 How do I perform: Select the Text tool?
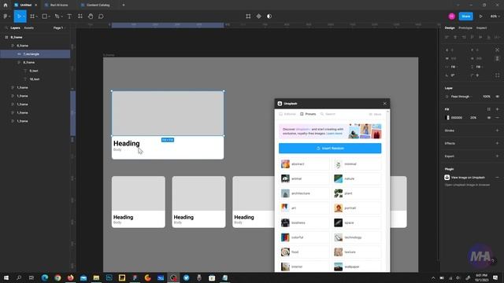click(69, 17)
